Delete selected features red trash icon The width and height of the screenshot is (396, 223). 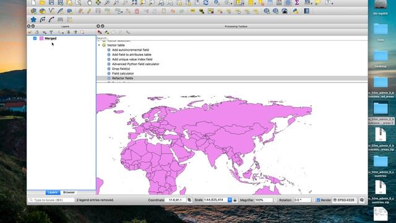pos(137,11)
